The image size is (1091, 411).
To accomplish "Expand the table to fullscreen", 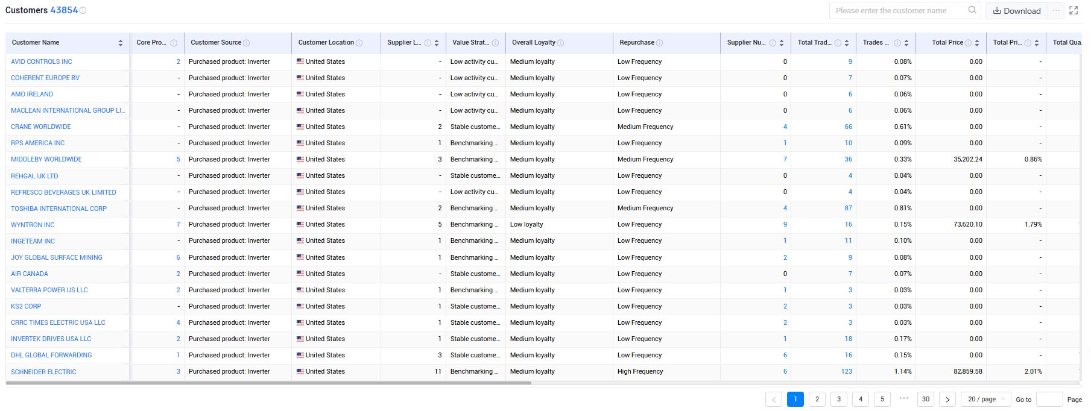I will (1074, 10).
